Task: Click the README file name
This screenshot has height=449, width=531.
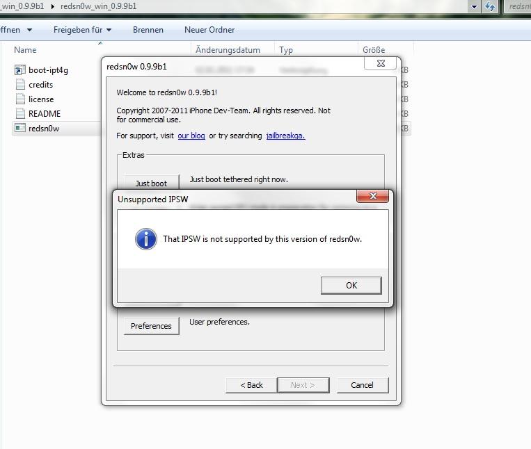Action: coord(45,113)
